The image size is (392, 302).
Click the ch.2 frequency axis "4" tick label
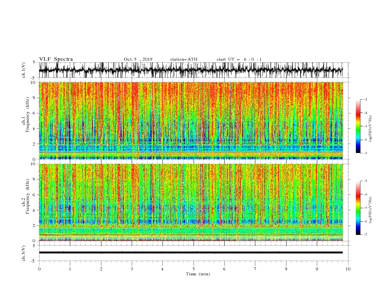35,210
